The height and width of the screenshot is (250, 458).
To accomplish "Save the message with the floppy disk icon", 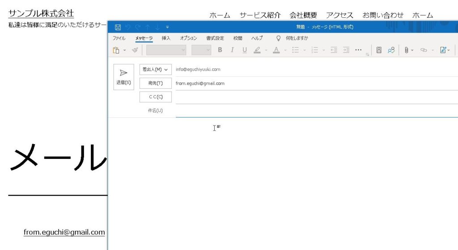I will click(118, 27).
